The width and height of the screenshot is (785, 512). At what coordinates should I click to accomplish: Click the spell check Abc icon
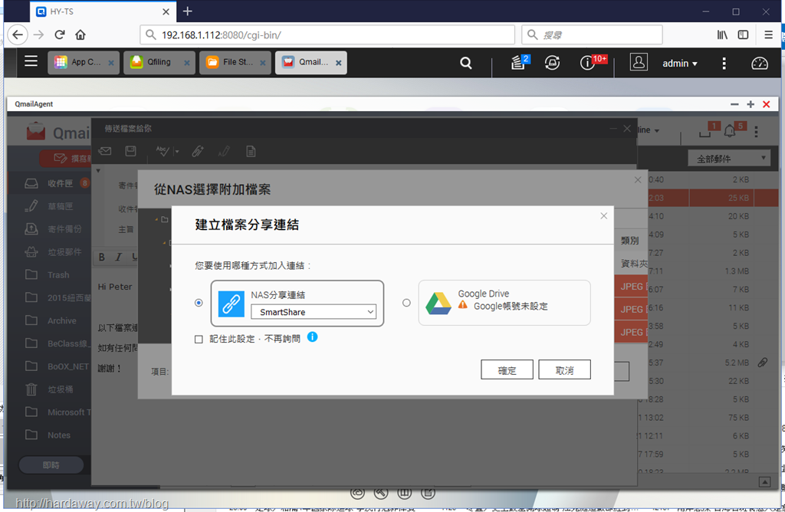163,151
